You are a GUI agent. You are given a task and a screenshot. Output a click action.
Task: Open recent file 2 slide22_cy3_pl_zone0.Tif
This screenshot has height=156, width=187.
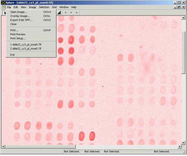pos(31,49)
